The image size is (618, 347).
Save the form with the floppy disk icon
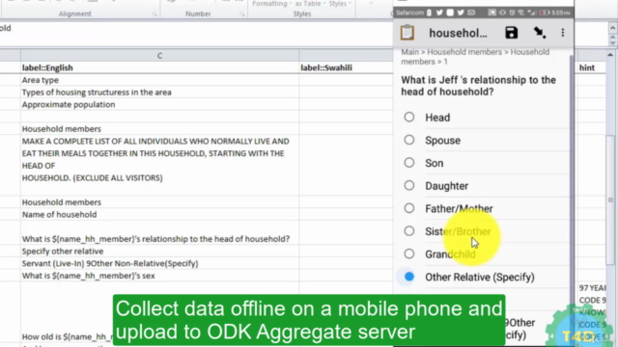(x=511, y=33)
